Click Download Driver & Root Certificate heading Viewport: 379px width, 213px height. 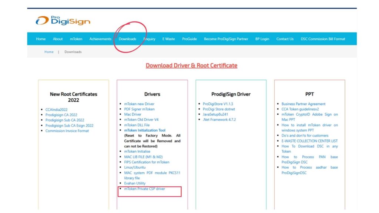(x=191, y=65)
